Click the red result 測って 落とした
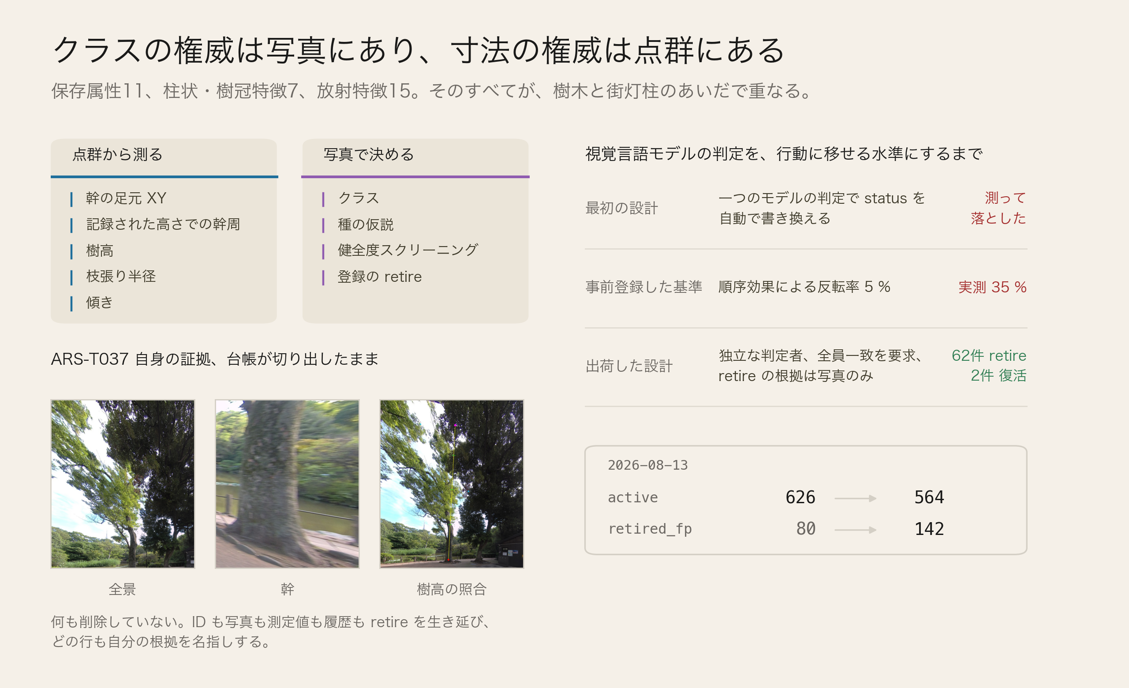1129x688 pixels. [x=998, y=208]
